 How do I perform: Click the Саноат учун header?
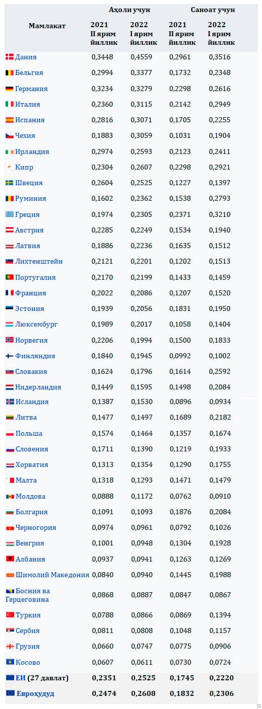click(x=213, y=10)
